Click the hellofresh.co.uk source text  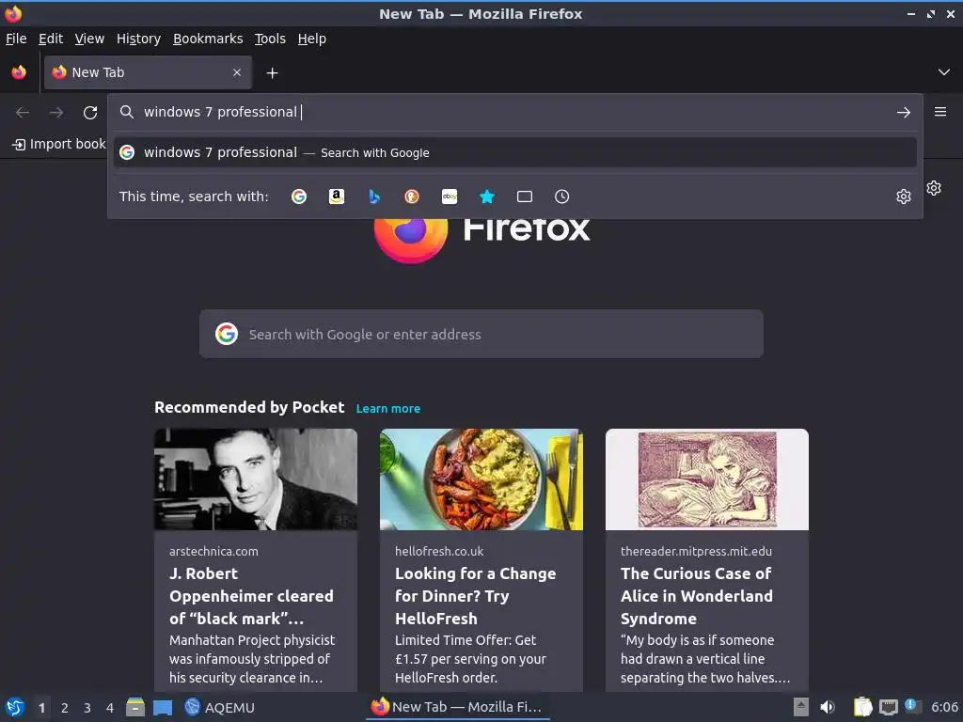[439, 551]
